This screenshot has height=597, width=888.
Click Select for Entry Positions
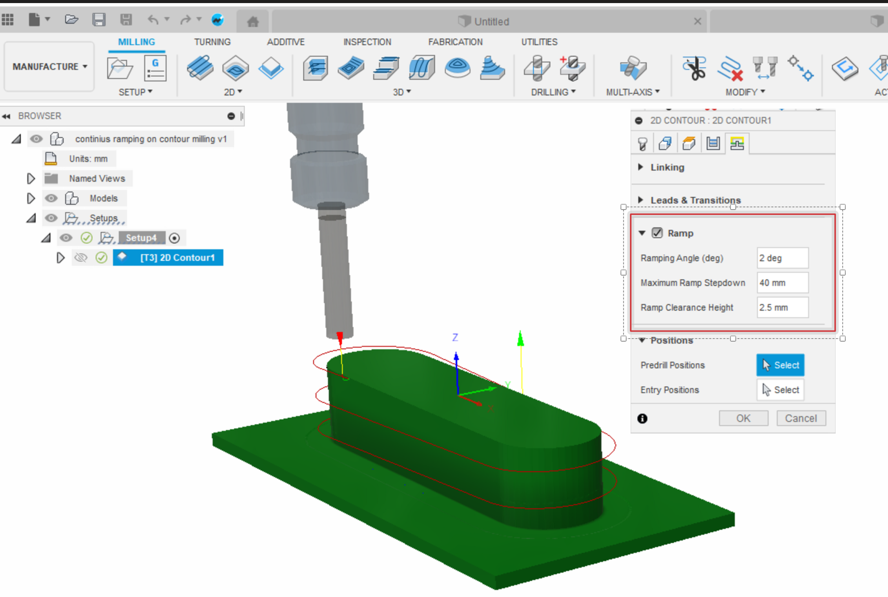coord(780,390)
